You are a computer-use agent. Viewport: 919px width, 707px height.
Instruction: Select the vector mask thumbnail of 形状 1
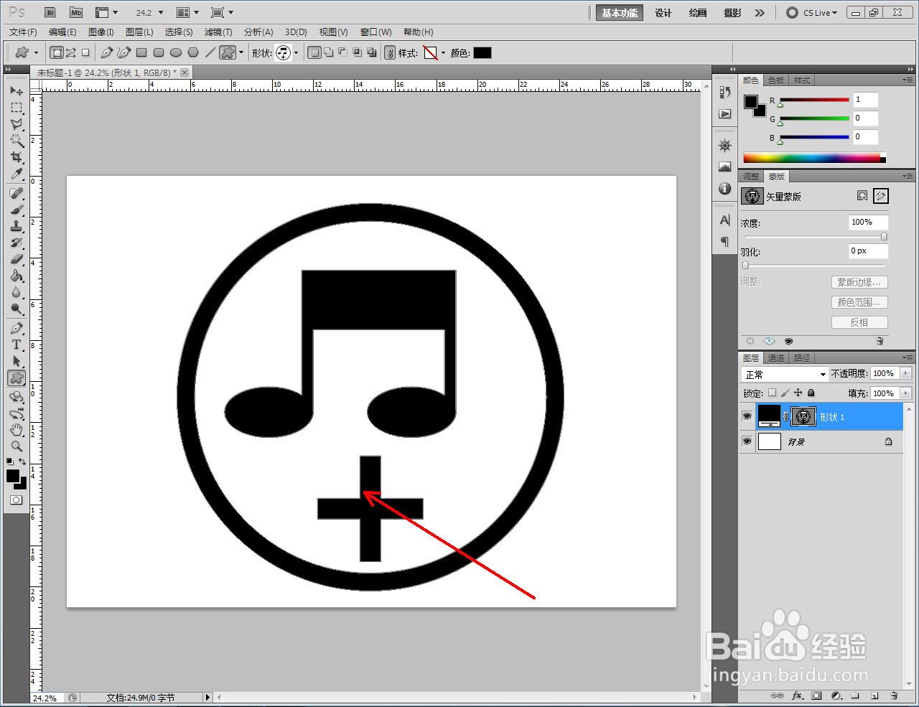(x=803, y=416)
